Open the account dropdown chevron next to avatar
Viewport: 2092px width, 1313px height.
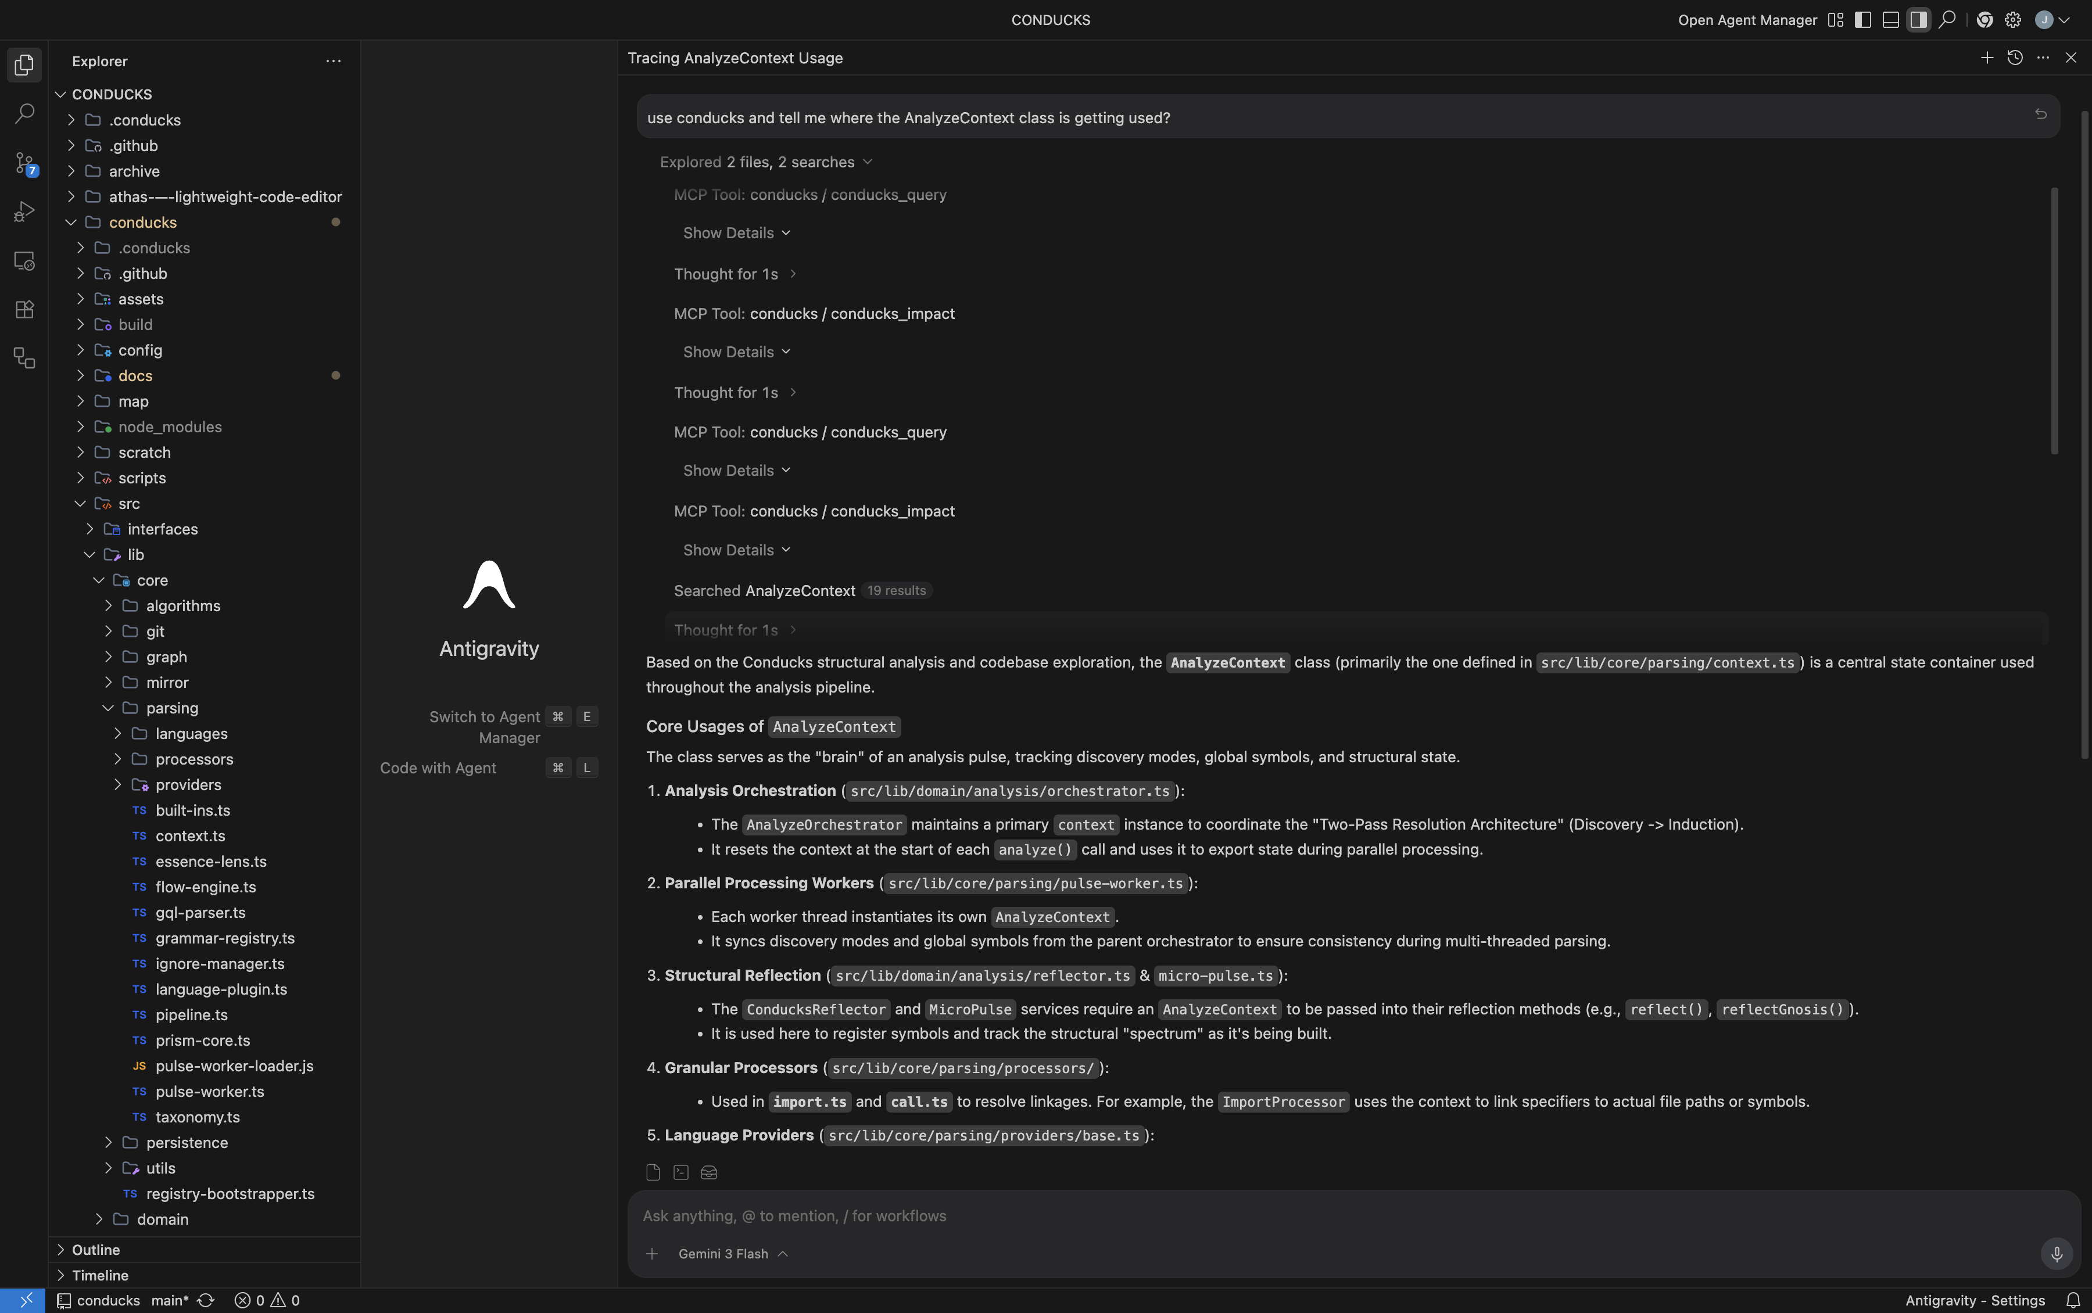(2064, 20)
